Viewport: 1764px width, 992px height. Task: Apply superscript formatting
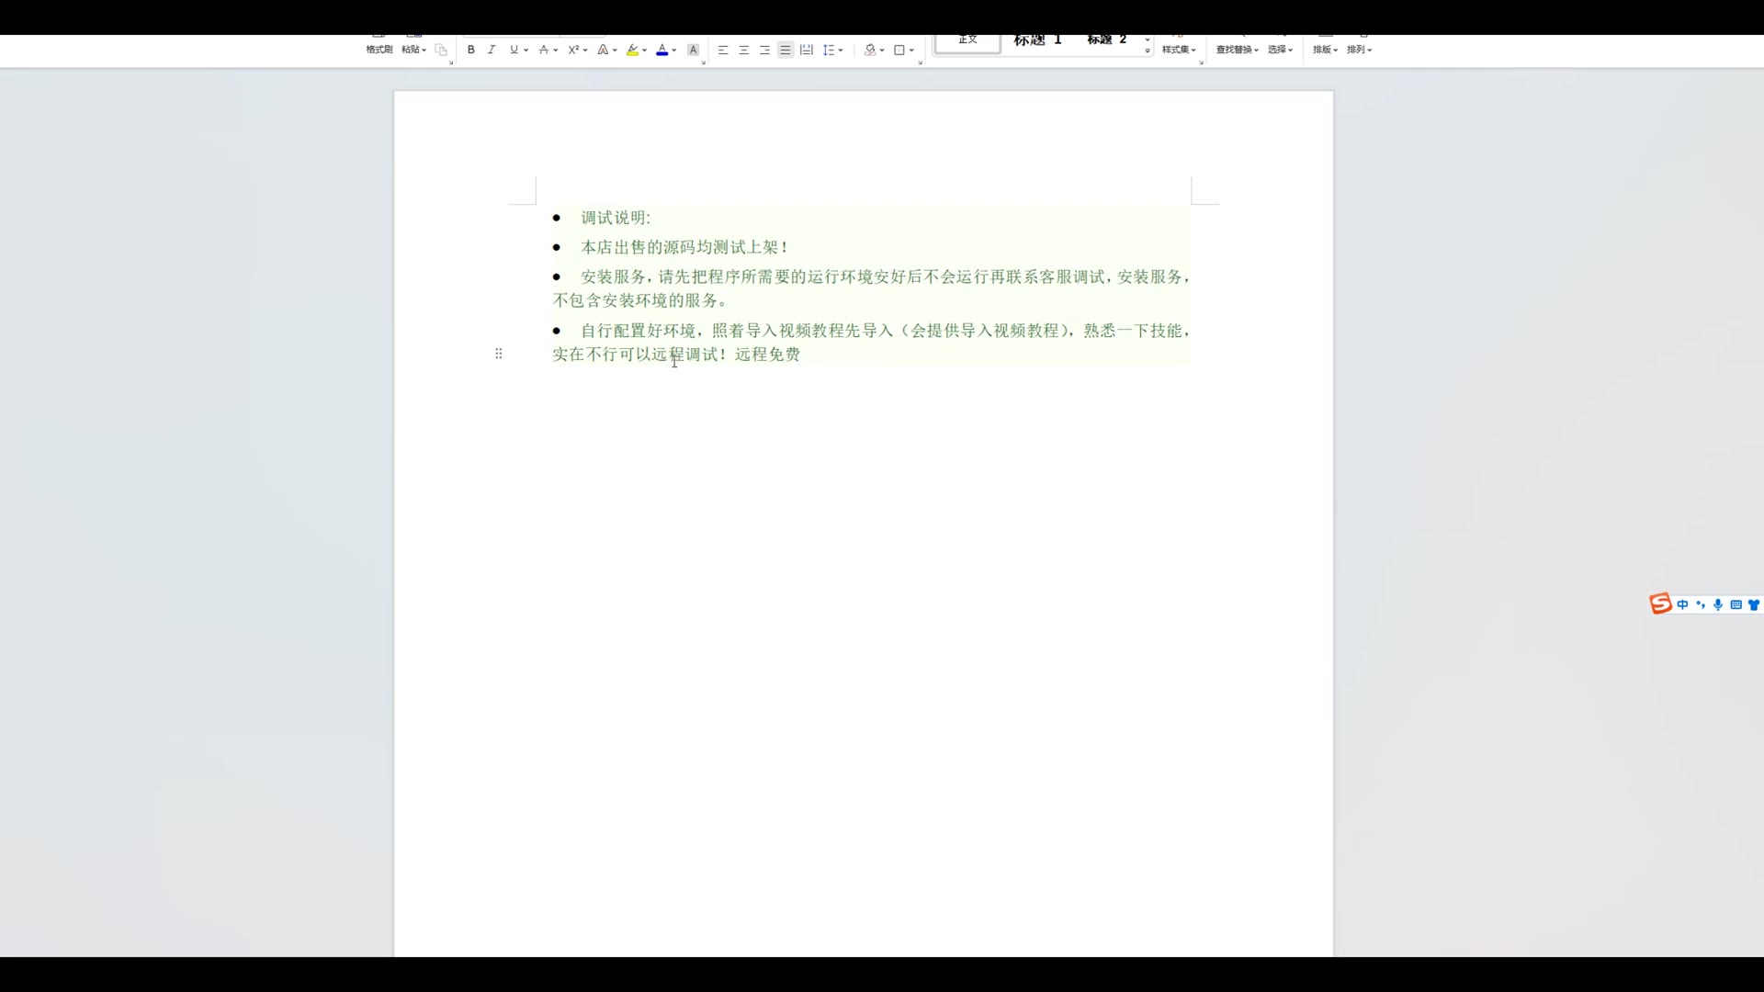tap(572, 50)
